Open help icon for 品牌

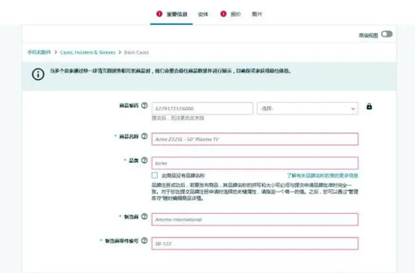[144, 160]
